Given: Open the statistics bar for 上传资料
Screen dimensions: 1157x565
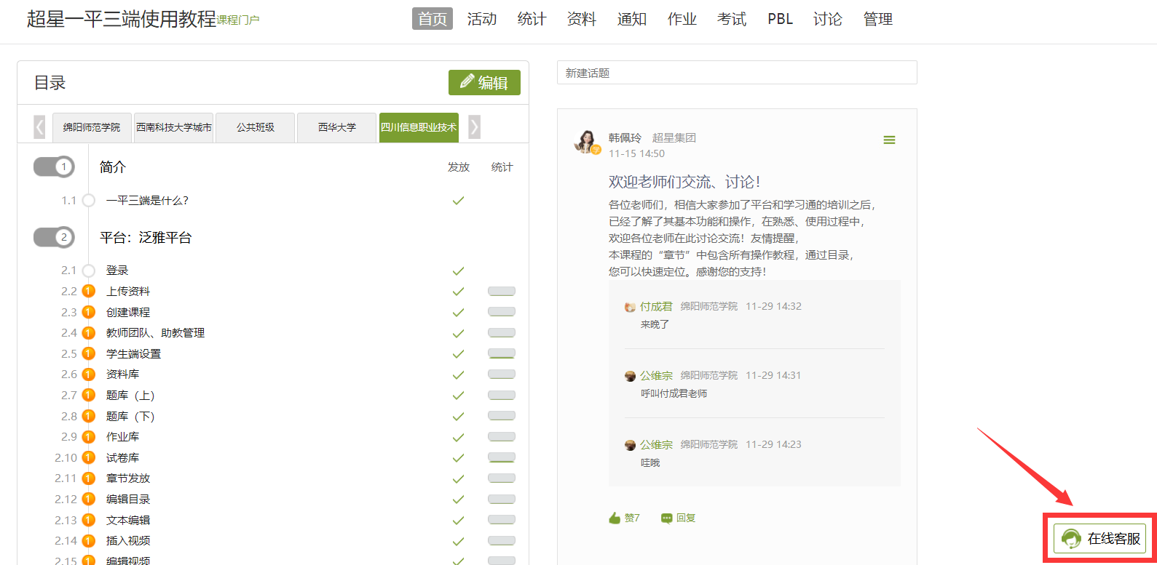Looking at the screenshot, I should point(502,292).
